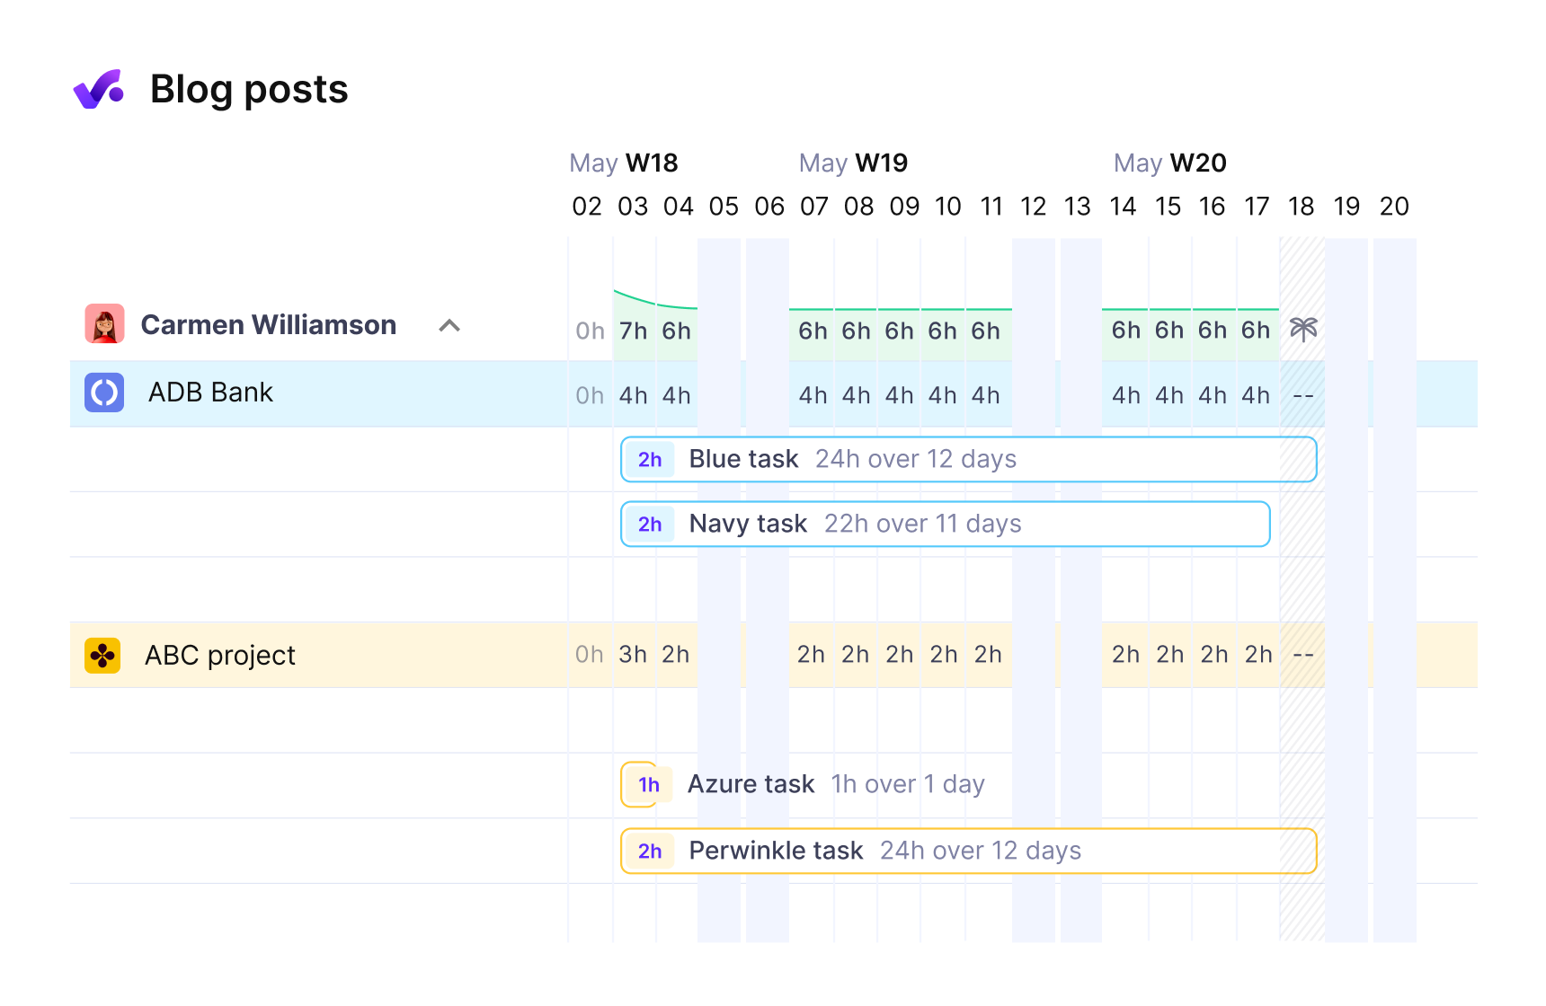Click the purple checkmark app logo
This screenshot has width=1546, height=1006.
pos(99,89)
